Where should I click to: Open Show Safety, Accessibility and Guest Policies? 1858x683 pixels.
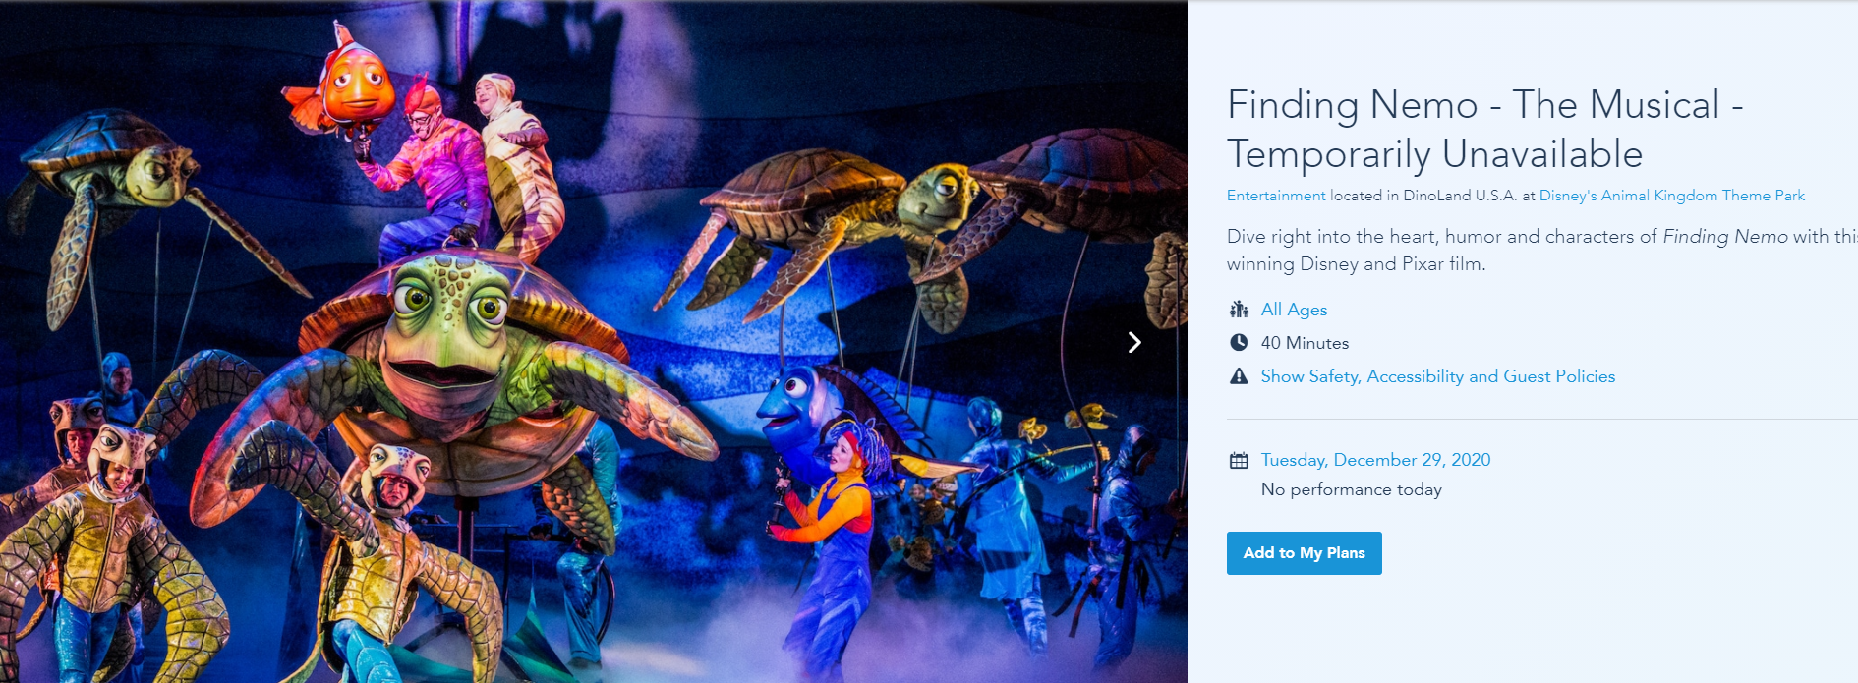(1438, 376)
